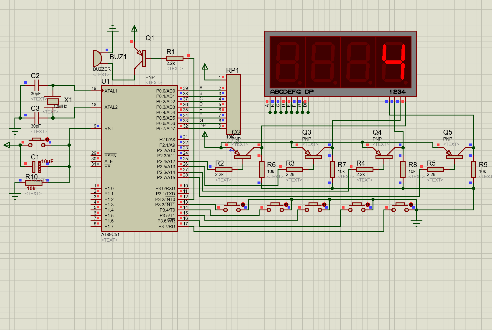
Task: Select the X1 12MHz crystal
Action: tap(53, 101)
